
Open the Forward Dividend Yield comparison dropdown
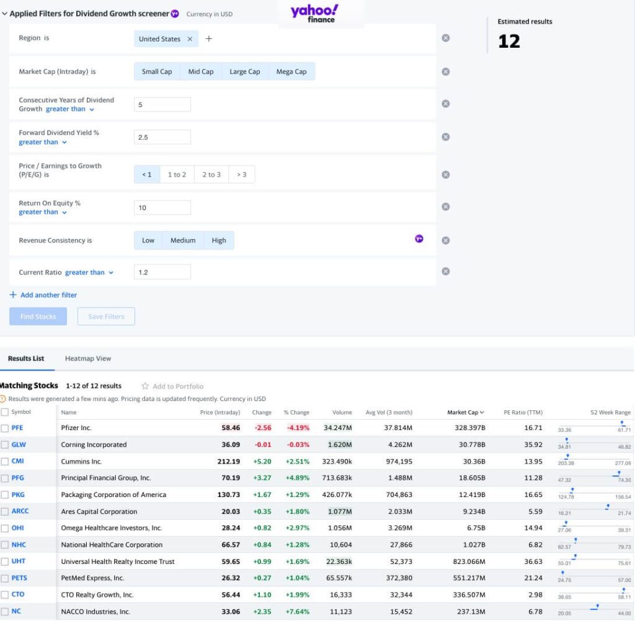(42, 141)
